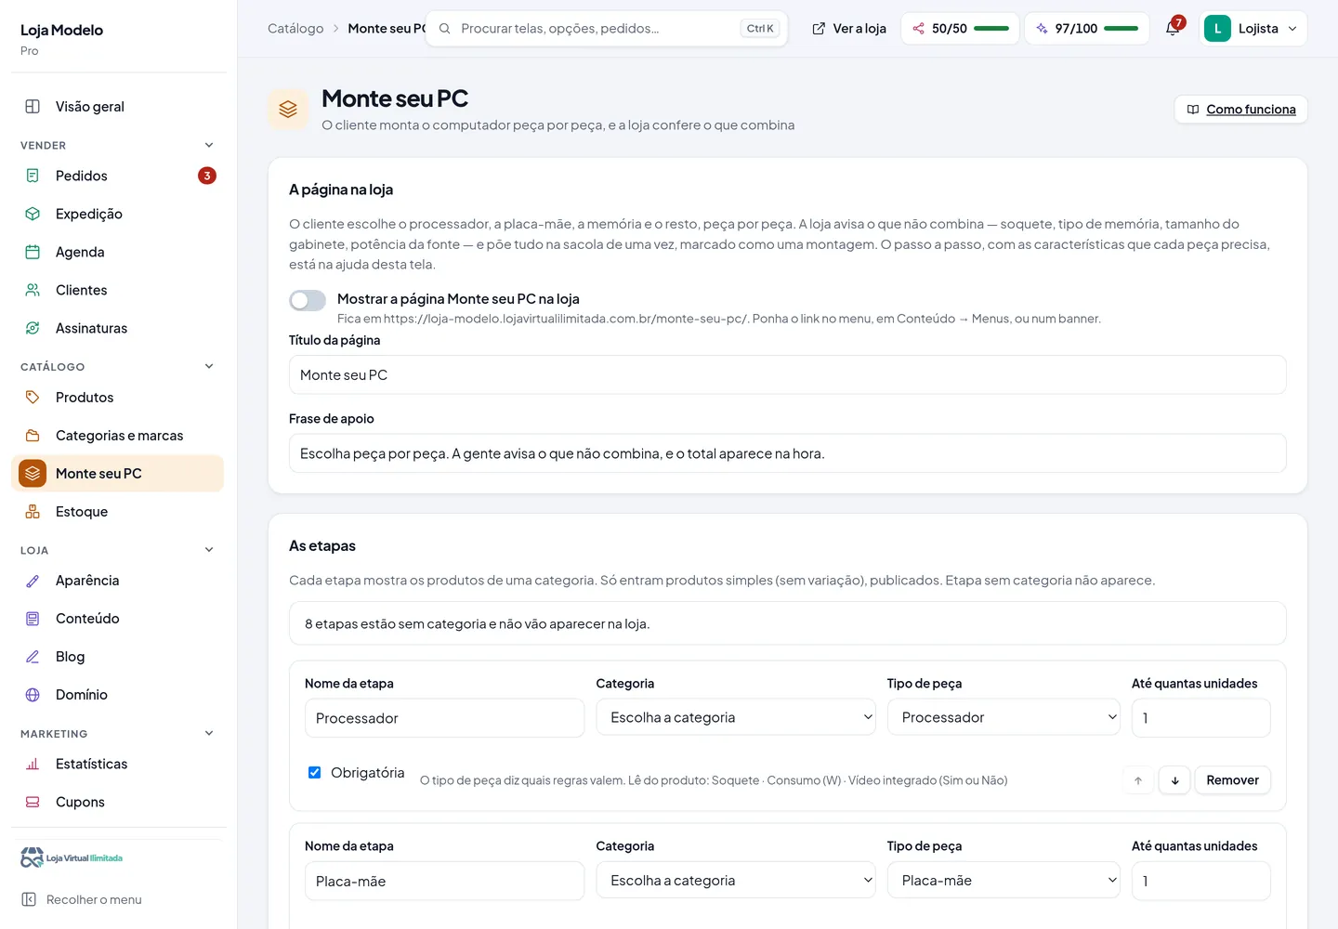Screen dimensions: 1338x929
Task: Click the Agenda calendar icon
Action: [x=33, y=252]
